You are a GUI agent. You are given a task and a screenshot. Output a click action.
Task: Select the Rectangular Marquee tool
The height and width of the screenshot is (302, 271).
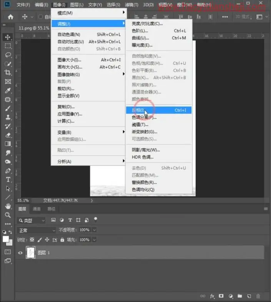click(8, 46)
